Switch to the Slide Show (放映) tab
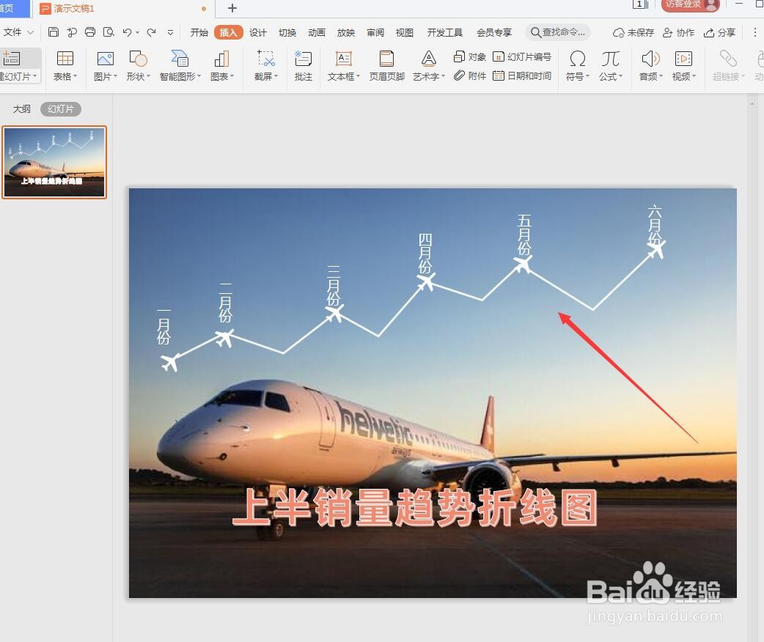This screenshot has height=642, width=764. (x=345, y=33)
